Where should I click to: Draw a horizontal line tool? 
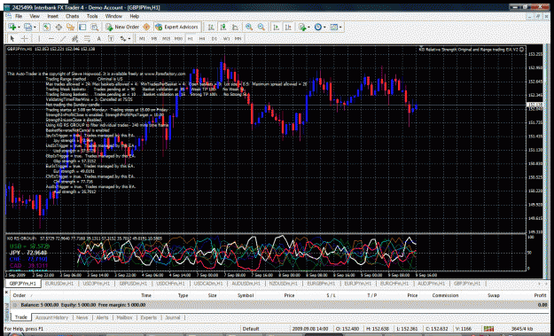(51, 38)
